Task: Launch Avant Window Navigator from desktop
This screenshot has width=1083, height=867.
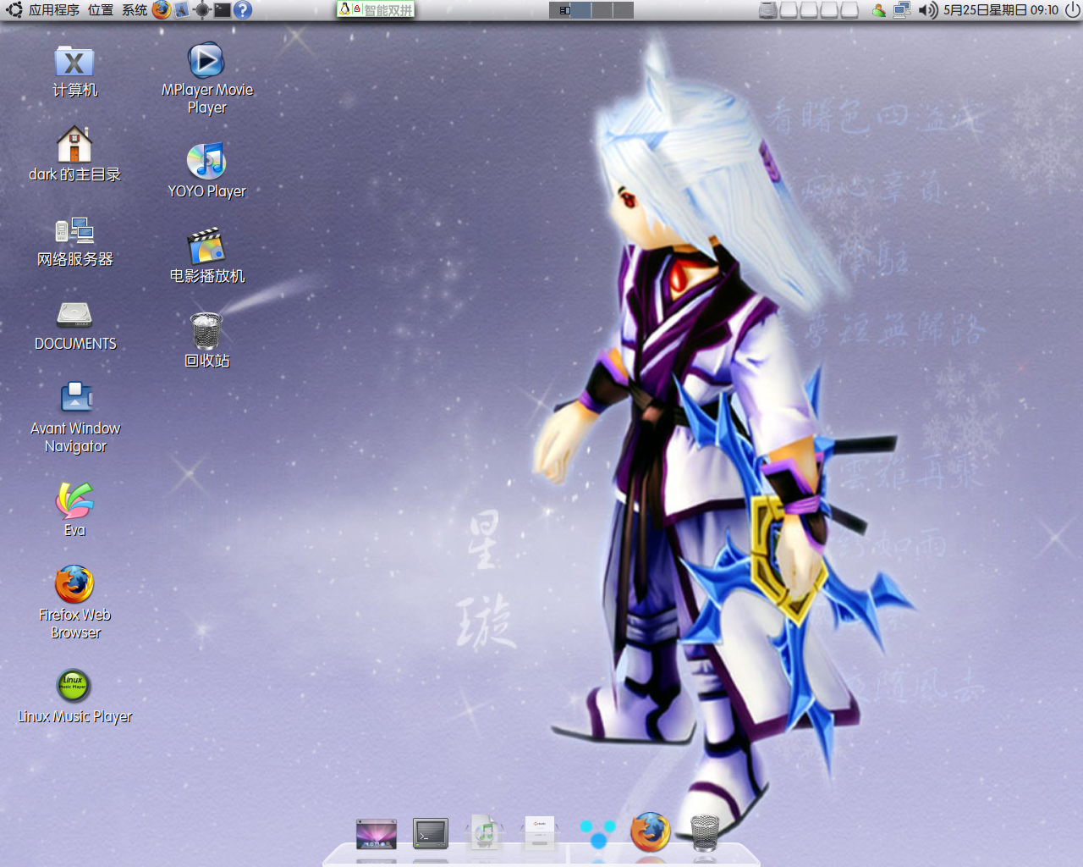Action: click(75, 418)
